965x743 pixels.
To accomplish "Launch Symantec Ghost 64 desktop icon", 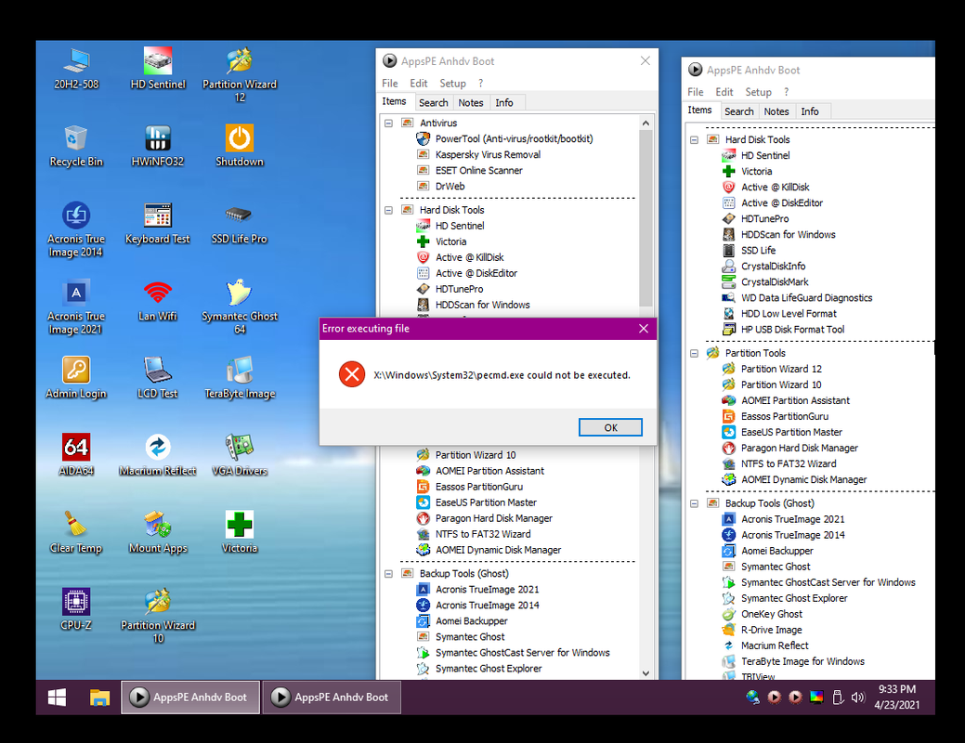I will [240, 306].
